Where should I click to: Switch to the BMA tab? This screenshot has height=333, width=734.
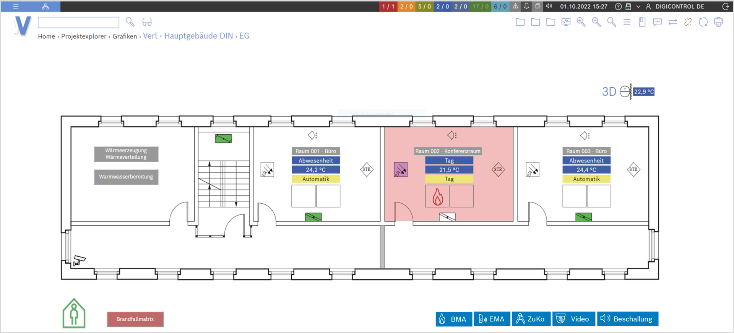(453, 319)
